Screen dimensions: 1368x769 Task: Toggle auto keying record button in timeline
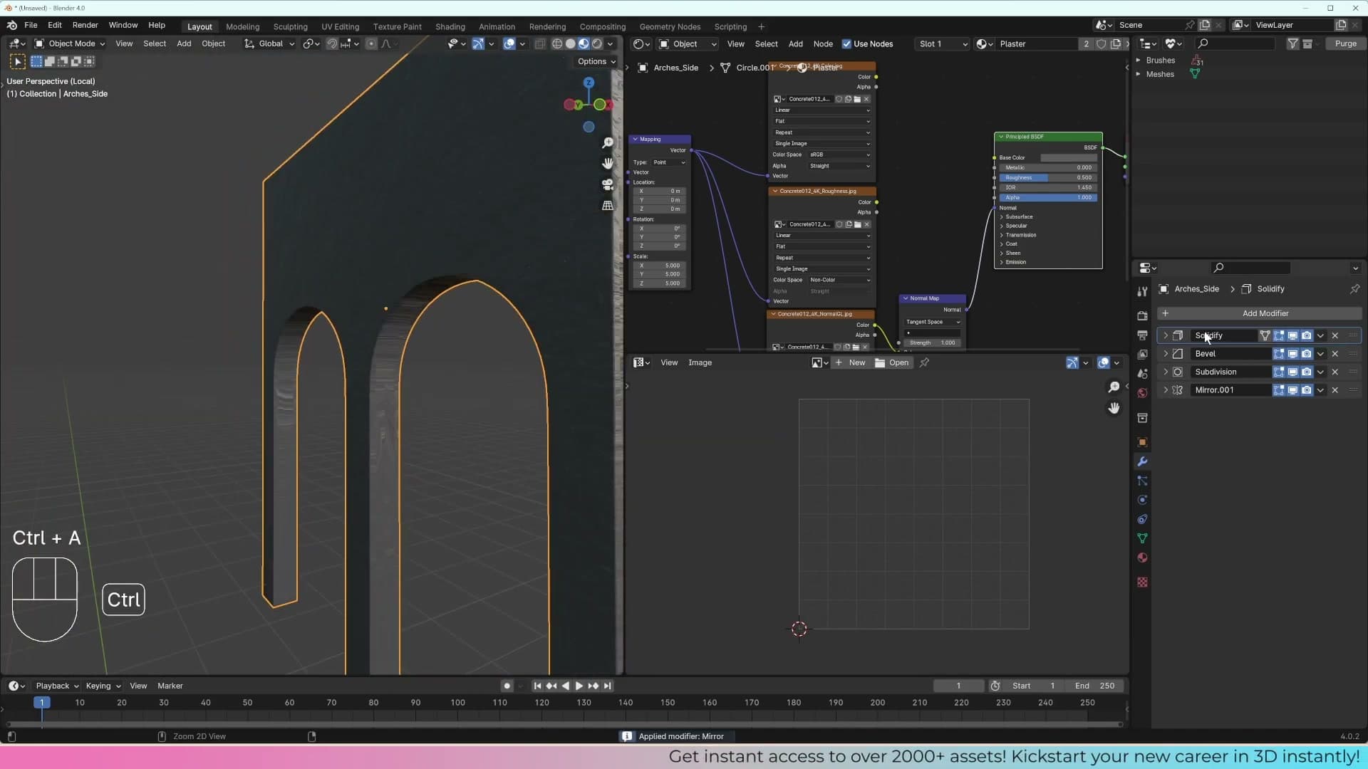507,686
